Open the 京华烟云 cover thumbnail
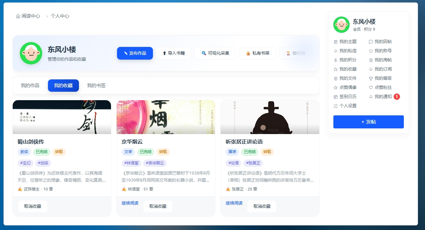 166,117
